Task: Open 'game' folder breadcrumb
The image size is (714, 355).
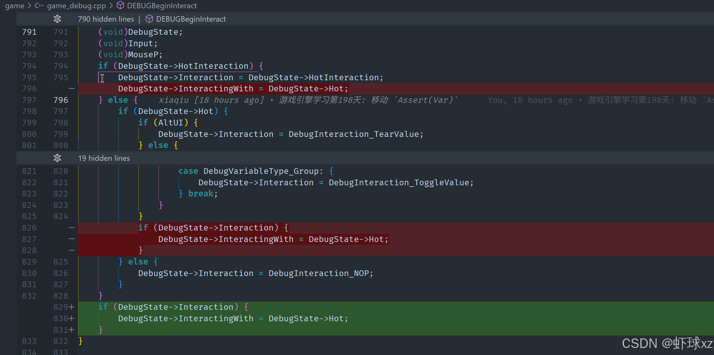Action: pyautogui.click(x=15, y=6)
